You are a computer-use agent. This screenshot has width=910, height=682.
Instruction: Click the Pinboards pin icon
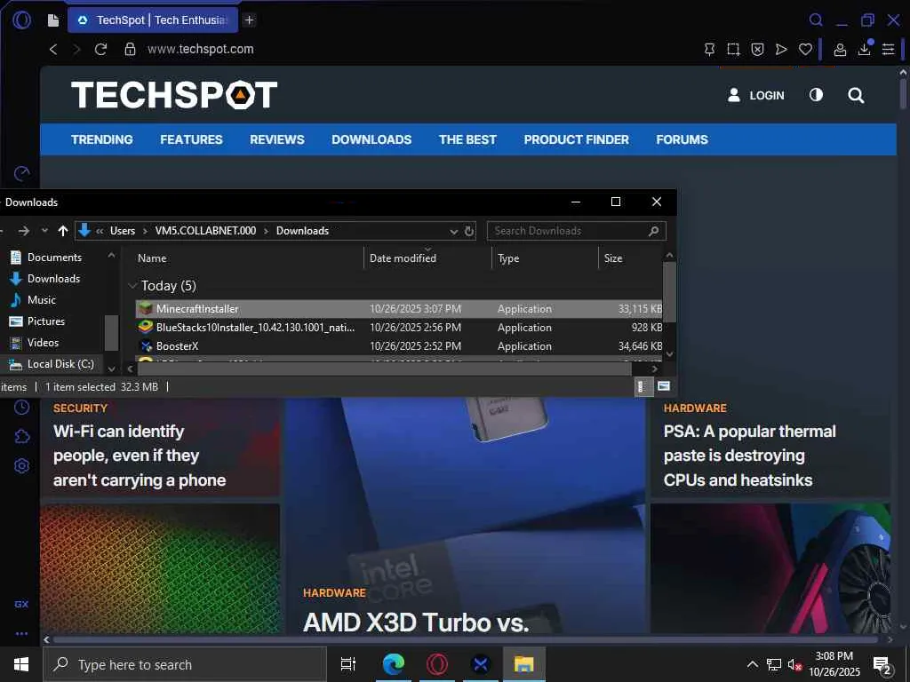point(709,50)
